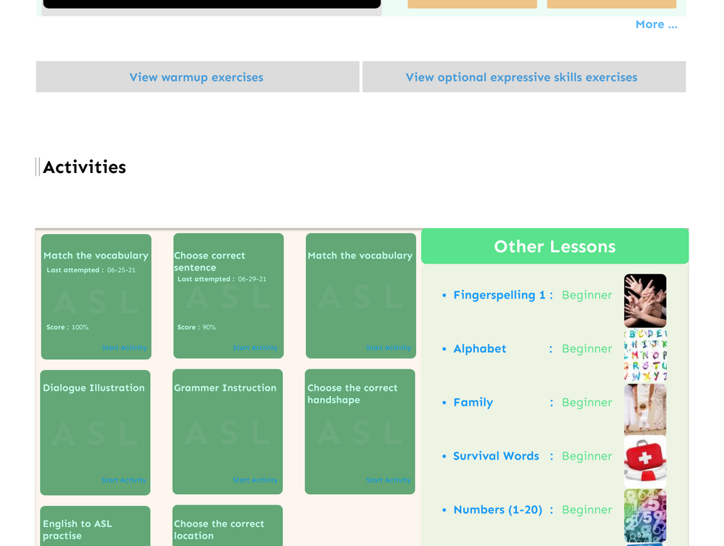
Task: Click the Other Lessons header
Action: [x=555, y=246]
